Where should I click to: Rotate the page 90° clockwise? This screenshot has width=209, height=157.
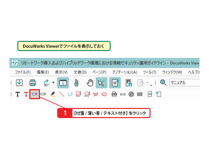pos(46,83)
